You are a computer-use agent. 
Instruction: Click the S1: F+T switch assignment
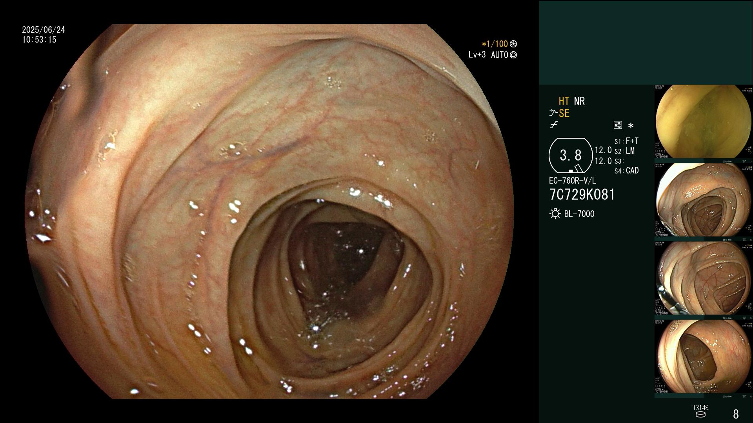coord(626,141)
